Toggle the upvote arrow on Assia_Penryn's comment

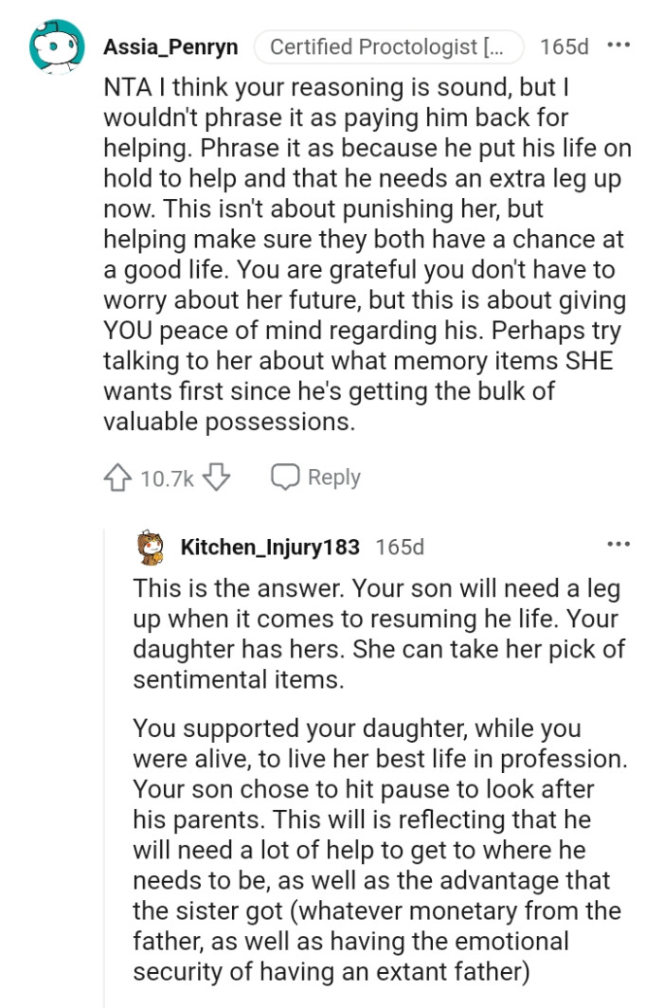pyautogui.click(x=116, y=477)
